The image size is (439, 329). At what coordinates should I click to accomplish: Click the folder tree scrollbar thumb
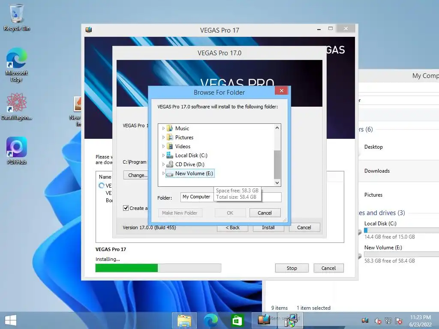tap(277, 164)
